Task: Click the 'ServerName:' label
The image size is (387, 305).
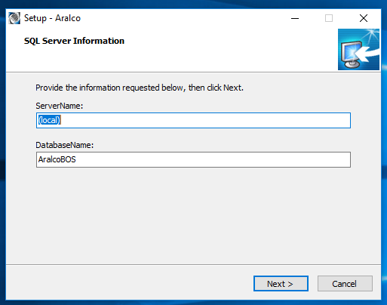Action: 59,106
